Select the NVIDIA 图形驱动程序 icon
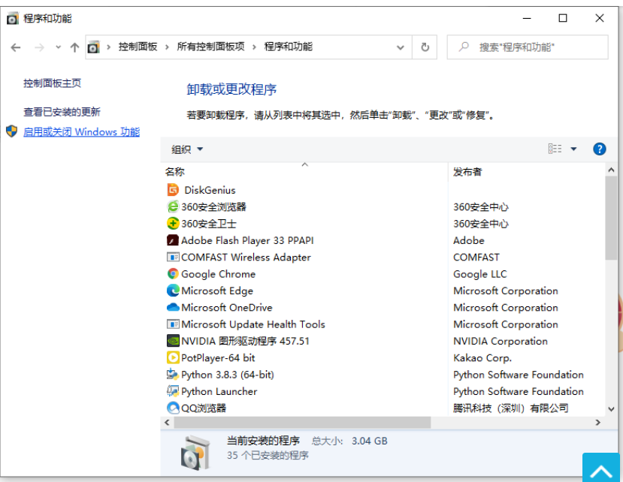Viewport: 623px width, 482px height. [173, 341]
